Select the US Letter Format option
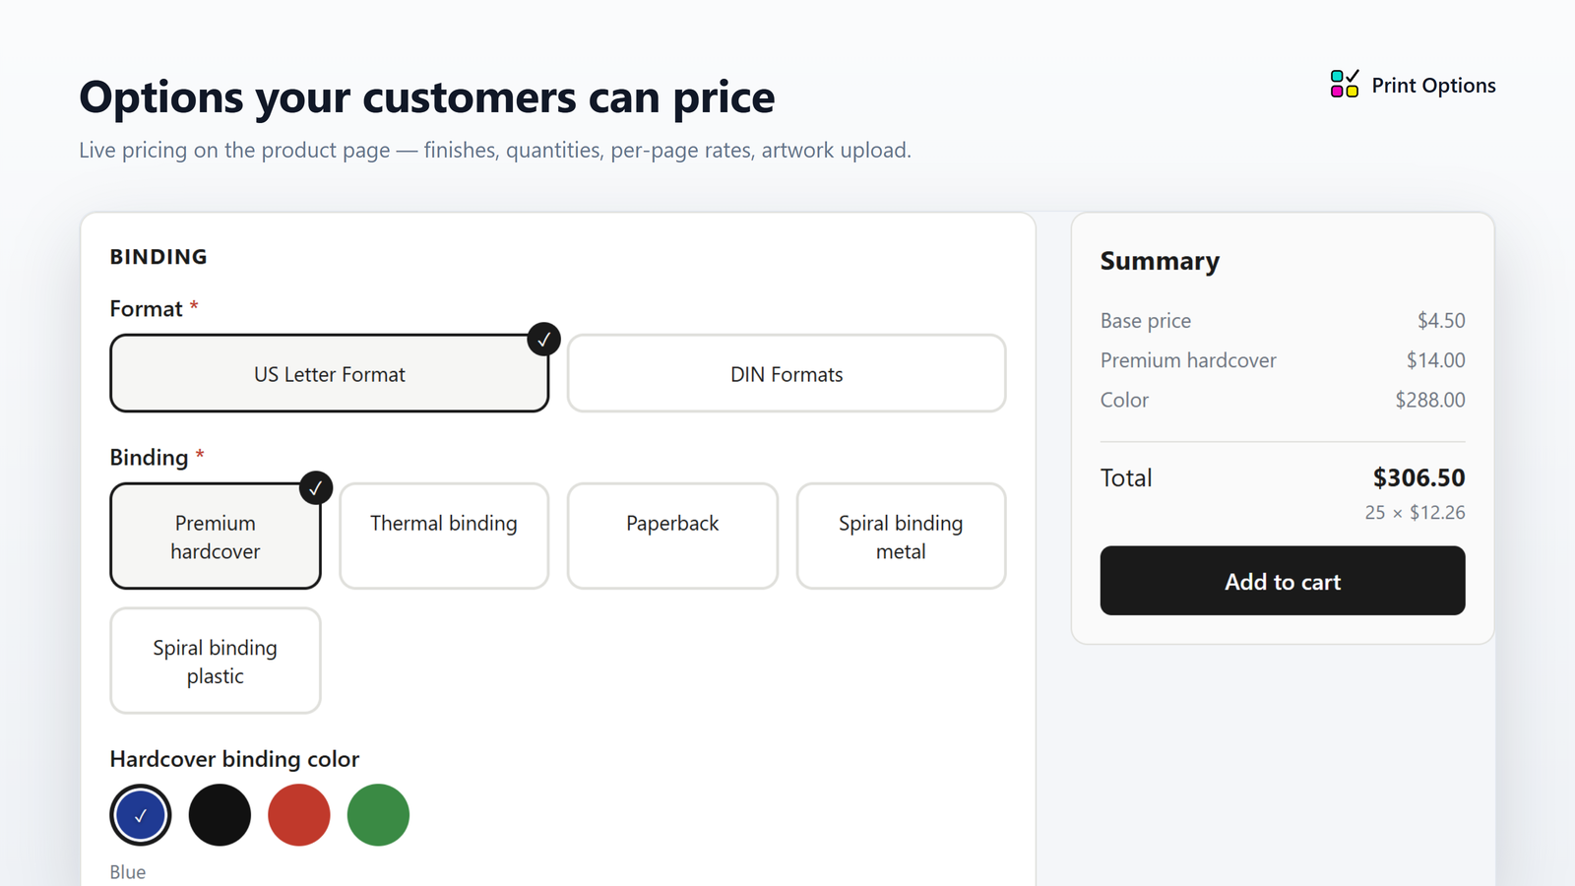The height and width of the screenshot is (886, 1575). pos(330,373)
